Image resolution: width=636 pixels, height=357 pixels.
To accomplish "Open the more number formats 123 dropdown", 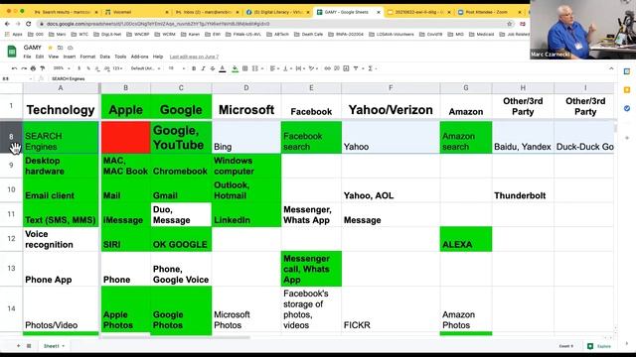I will point(117,68).
